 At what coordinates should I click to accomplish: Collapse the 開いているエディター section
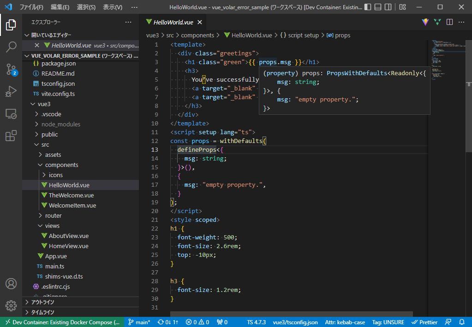click(x=81, y=35)
